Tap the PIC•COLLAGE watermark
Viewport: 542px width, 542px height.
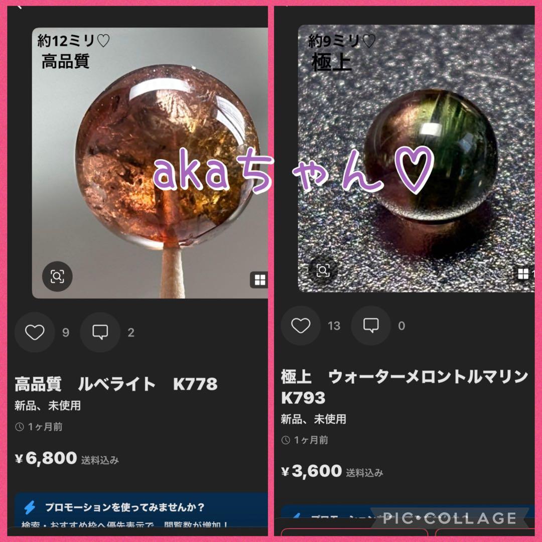449,518
